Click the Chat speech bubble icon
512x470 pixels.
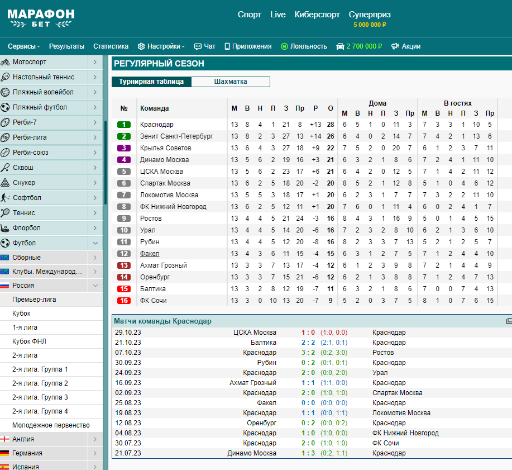click(198, 47)
